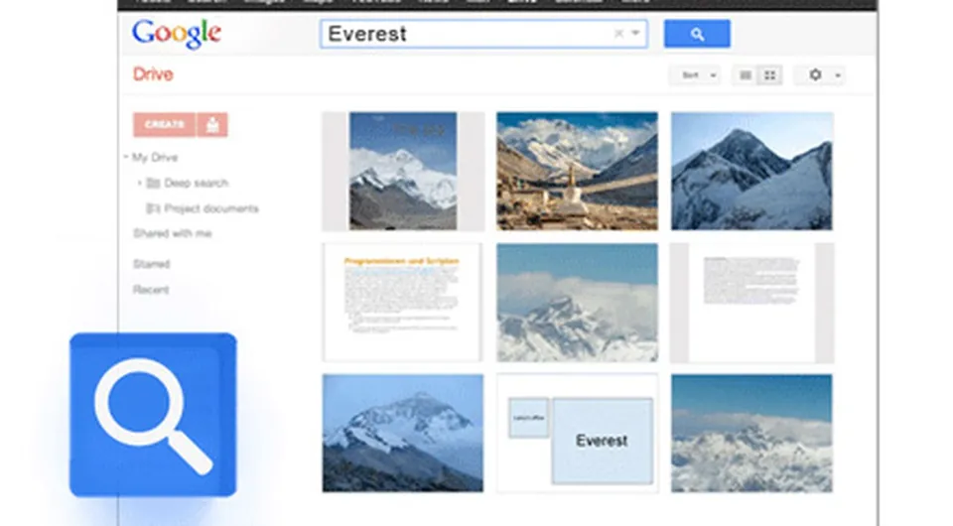Image resolution: width=953 pixels, height=526 pixels.
Task: Open the dark peak against blue sky photo
Action: click(751, 172)
